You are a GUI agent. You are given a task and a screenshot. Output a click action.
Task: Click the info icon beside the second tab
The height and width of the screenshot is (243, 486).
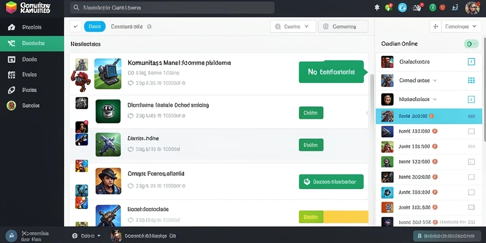[149, 27]
